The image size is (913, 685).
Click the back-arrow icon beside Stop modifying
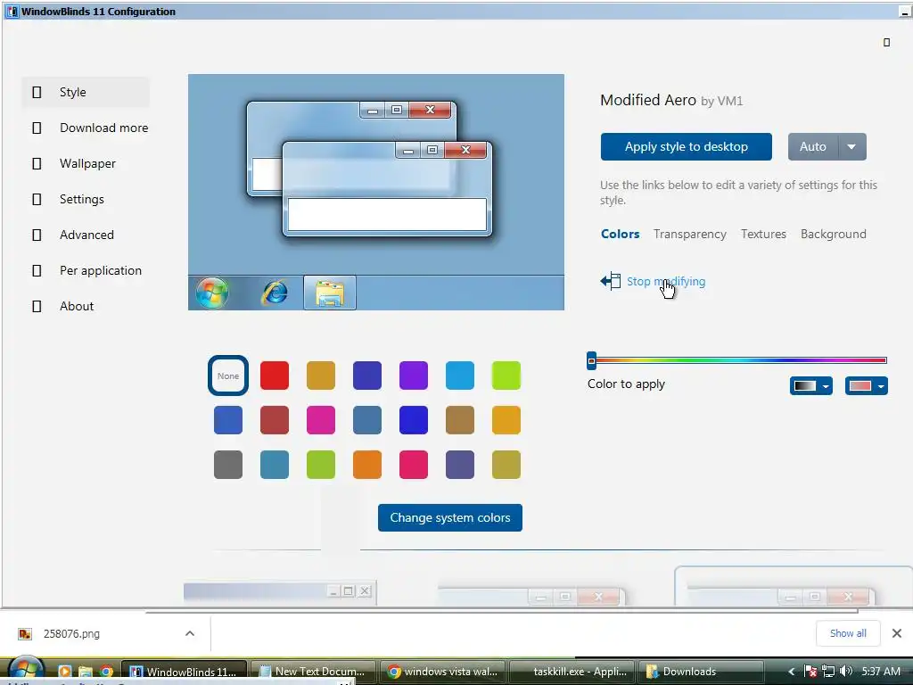coord(610,281)
